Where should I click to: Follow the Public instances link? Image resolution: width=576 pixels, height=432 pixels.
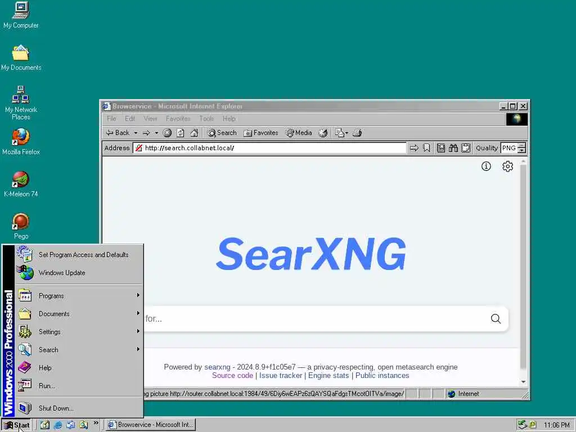[382, 375]
